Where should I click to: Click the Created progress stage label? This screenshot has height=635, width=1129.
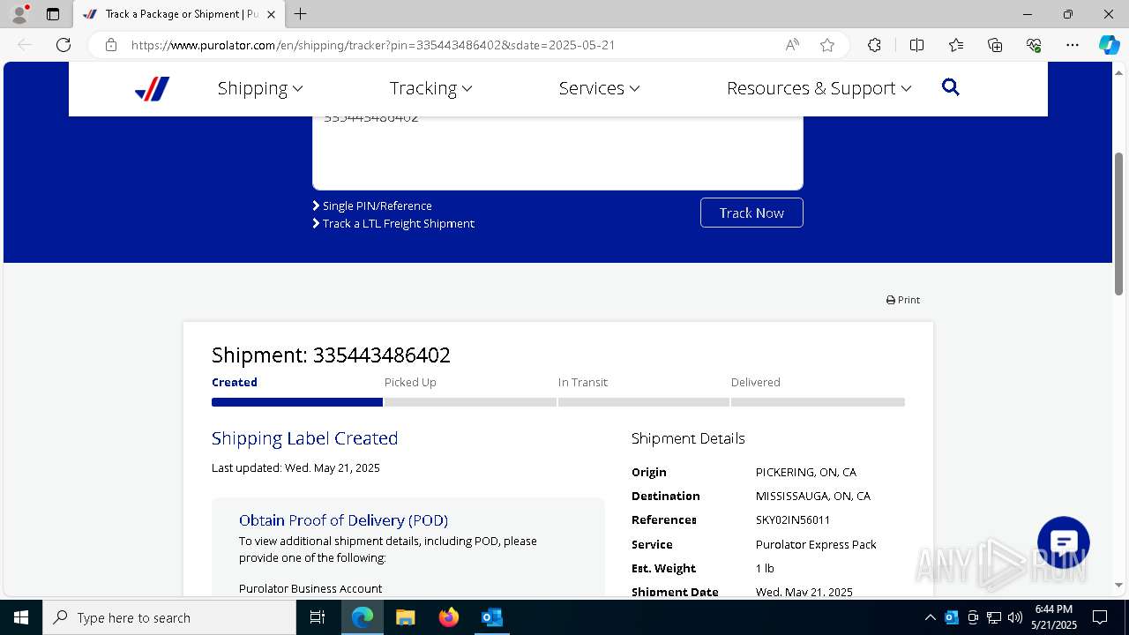tap(235, 382)
